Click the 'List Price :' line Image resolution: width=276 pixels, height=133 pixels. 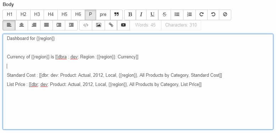(104, 85)
